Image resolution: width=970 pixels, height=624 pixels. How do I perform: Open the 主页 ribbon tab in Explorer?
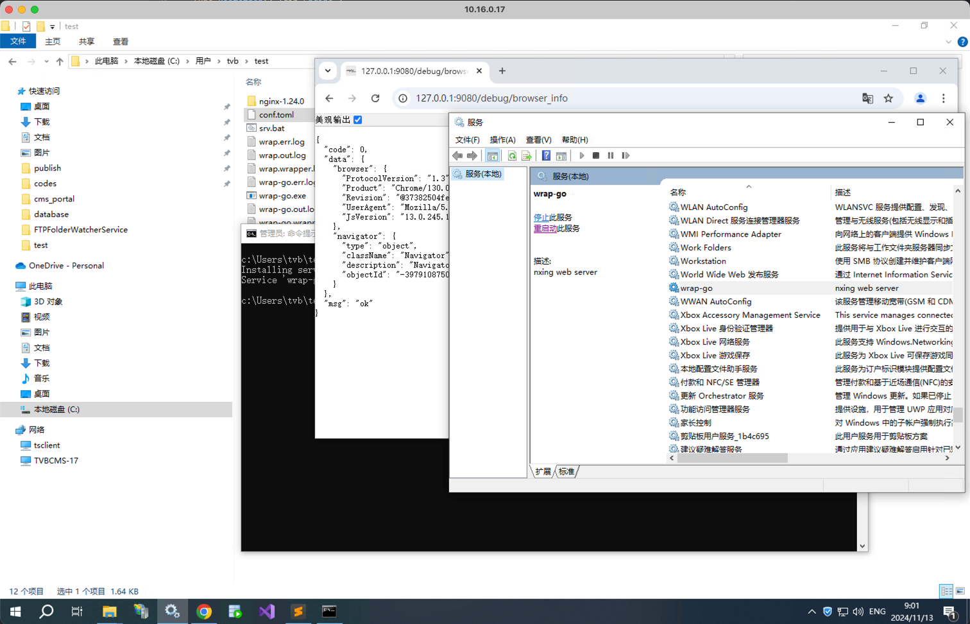click(53, 41)
